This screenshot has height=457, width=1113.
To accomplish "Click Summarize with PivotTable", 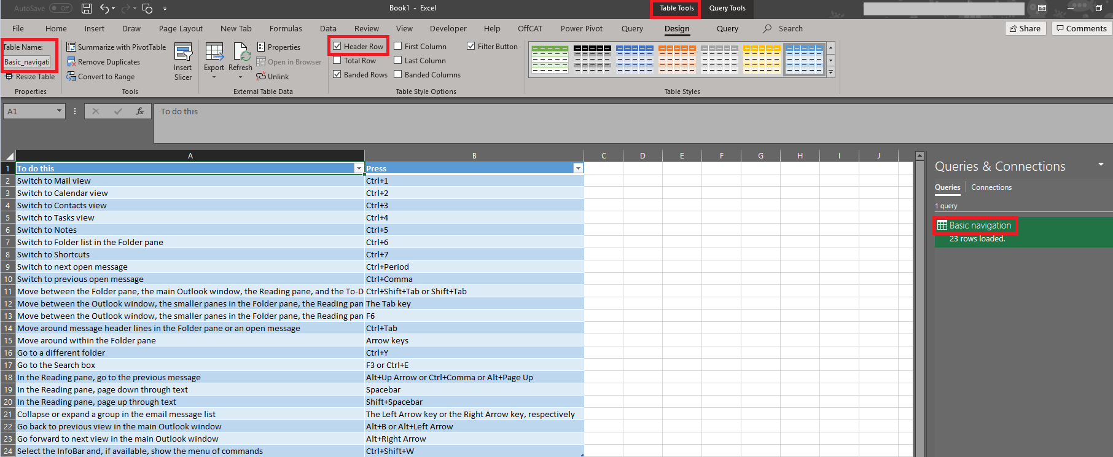I will click(116, 47).
